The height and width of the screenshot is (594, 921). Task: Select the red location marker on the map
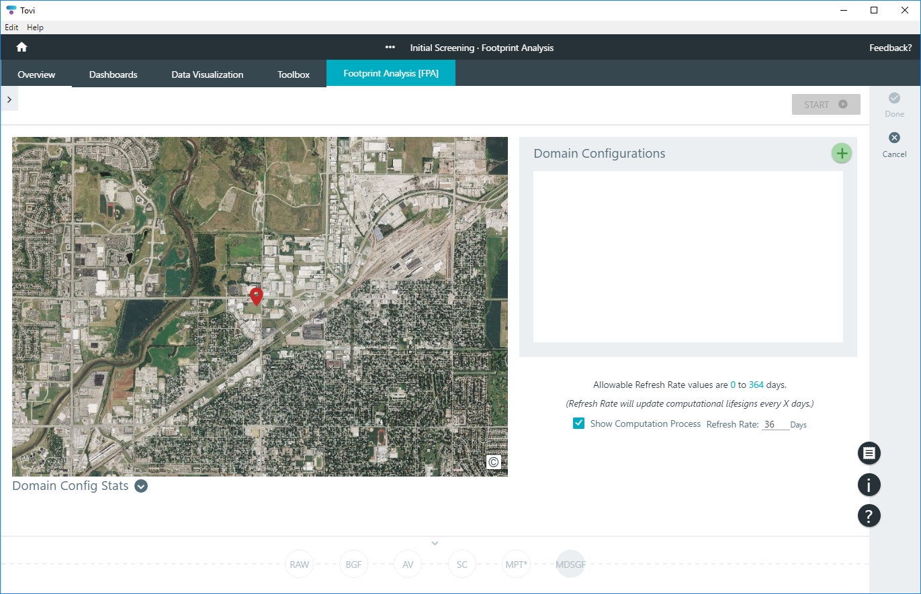tap(256, 295)
